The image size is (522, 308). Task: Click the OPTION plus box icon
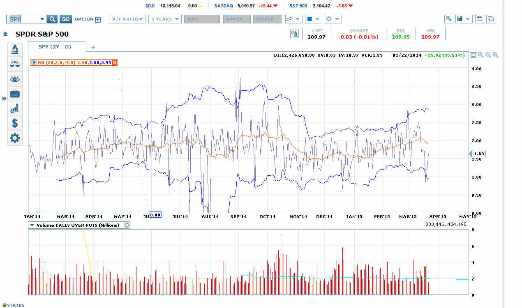click(98, 19)
